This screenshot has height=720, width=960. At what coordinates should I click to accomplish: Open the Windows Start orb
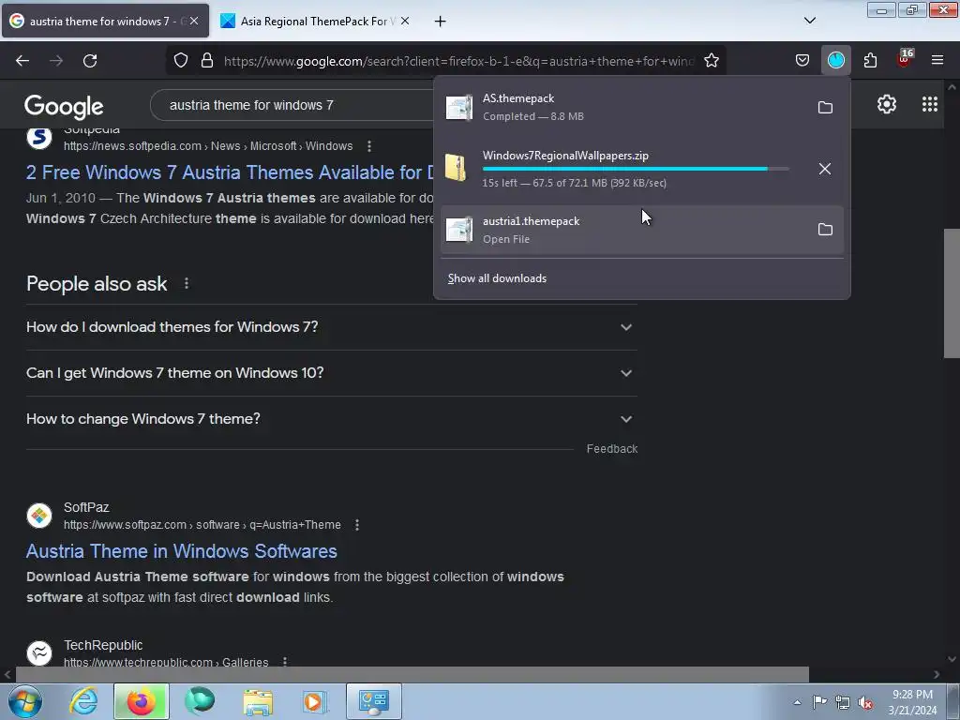25,701
